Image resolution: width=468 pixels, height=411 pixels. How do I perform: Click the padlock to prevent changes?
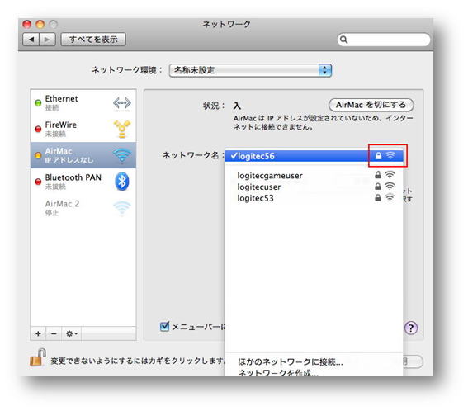point(38,357)
